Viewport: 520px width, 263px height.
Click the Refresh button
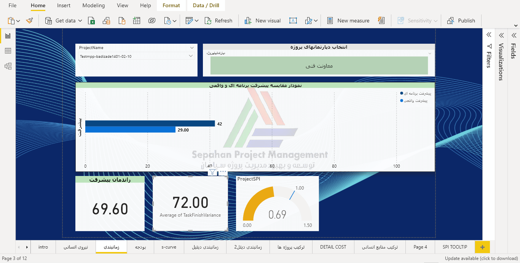219,21
